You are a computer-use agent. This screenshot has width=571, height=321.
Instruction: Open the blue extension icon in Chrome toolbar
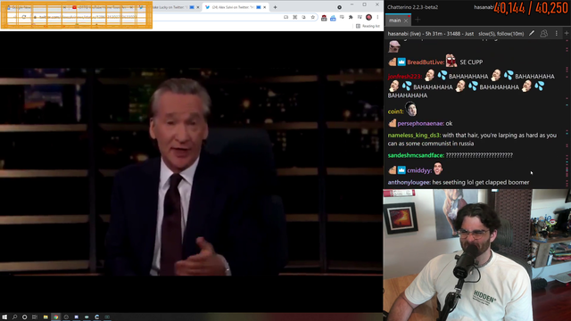(x=333, y=18)
